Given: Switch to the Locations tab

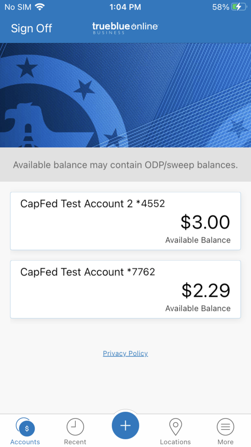Looking at the screenshot, I should tap(175, 431).
